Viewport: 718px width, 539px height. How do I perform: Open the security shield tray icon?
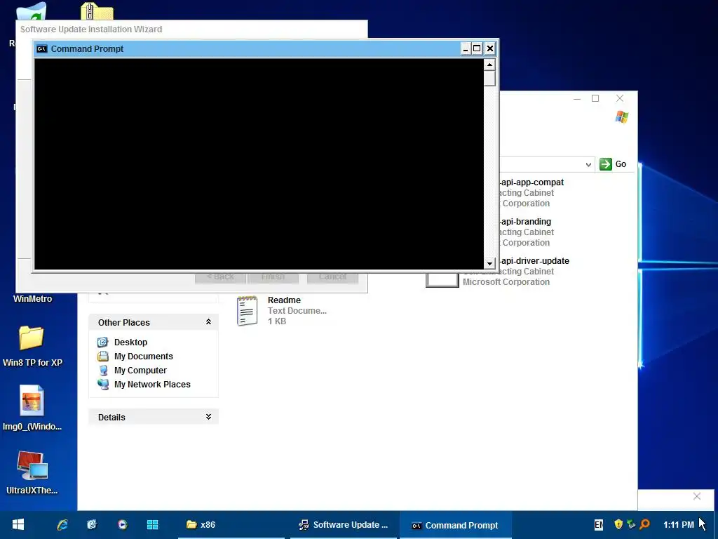tap(618, 524)
